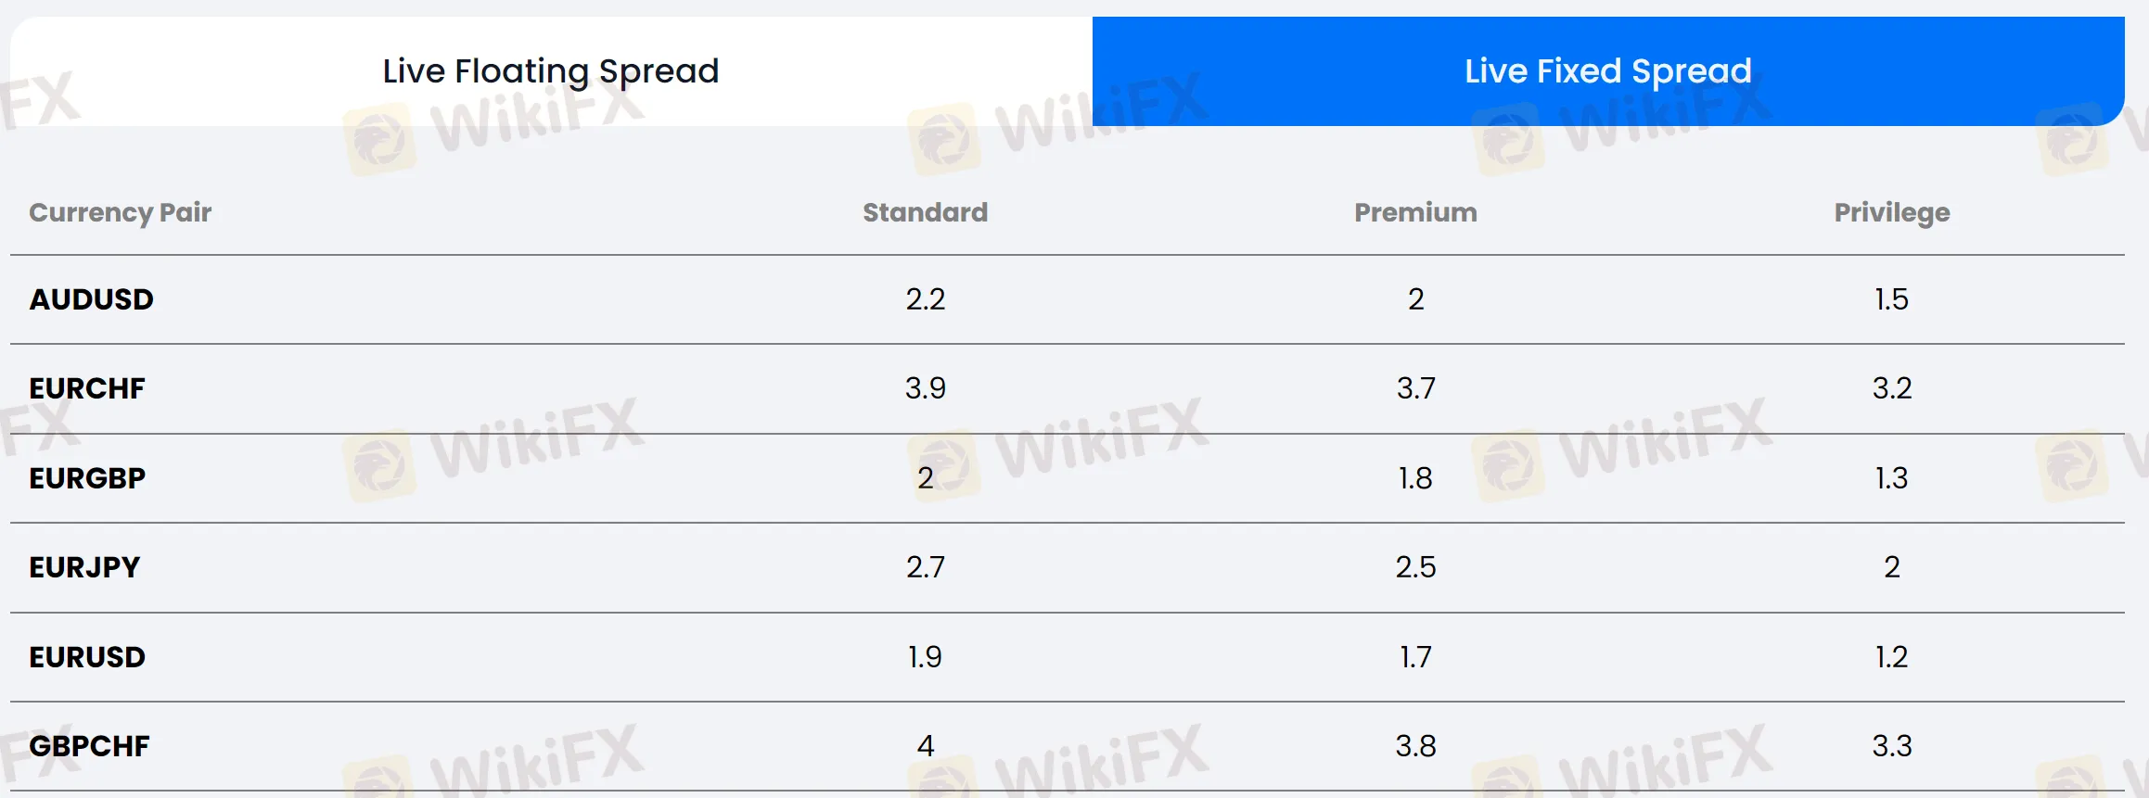
Task: Click the EURCHF Premium spread value 3.7
Action: click(x=1415, y=388)
